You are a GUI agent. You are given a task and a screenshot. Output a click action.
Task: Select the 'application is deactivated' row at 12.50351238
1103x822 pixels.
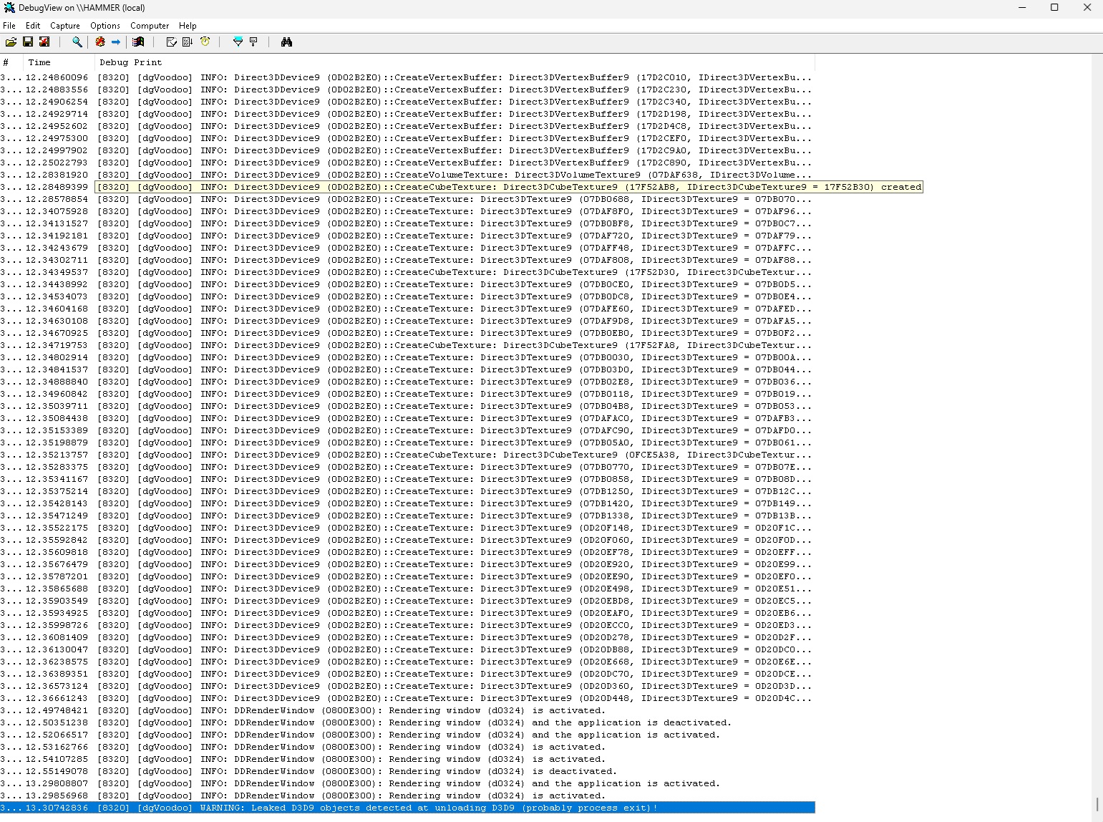(x=407, y=722)
